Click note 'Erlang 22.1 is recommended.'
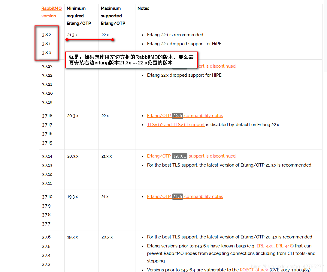This screenshot has height=272, width=327. [176, 35]
